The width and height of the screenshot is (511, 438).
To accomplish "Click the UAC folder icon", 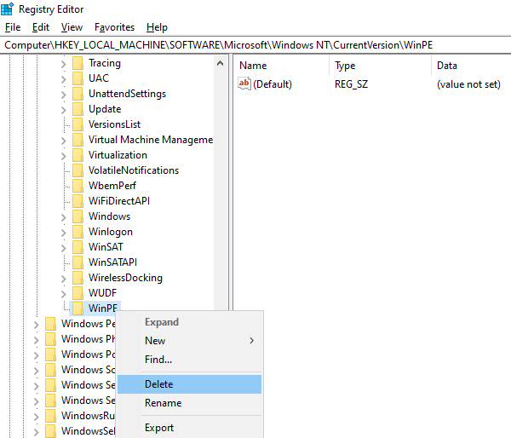I will pyautogui.click(x=78, y=78).
